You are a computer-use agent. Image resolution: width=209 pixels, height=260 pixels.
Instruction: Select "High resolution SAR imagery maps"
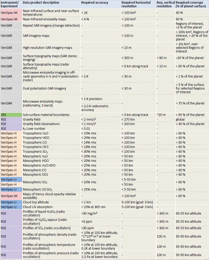click(x=47, y=48)
